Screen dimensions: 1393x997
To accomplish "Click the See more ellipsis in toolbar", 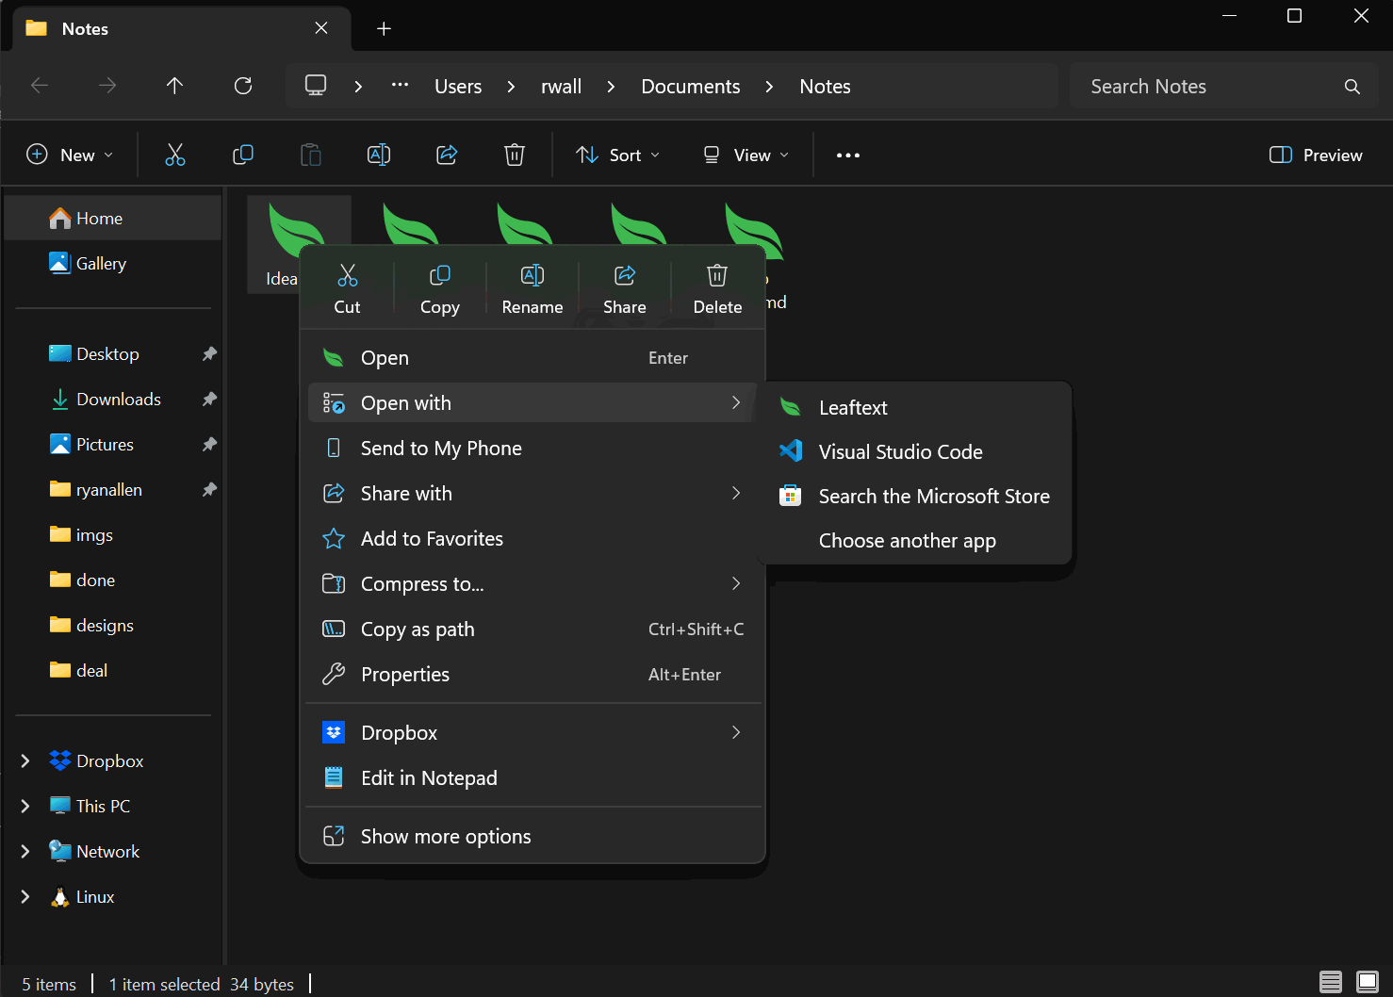I will 848,155.
